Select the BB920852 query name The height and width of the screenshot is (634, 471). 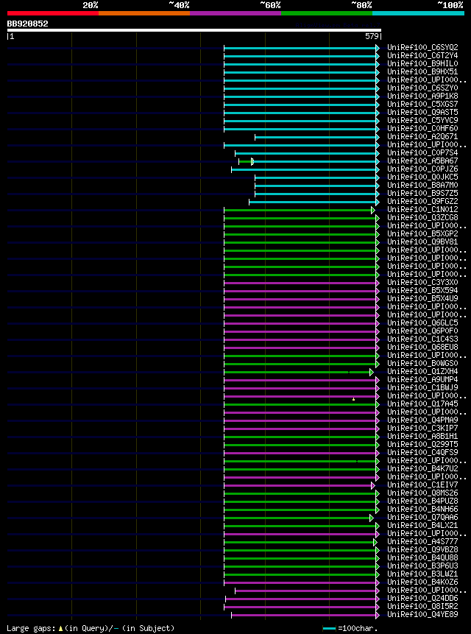coord(27,24)
